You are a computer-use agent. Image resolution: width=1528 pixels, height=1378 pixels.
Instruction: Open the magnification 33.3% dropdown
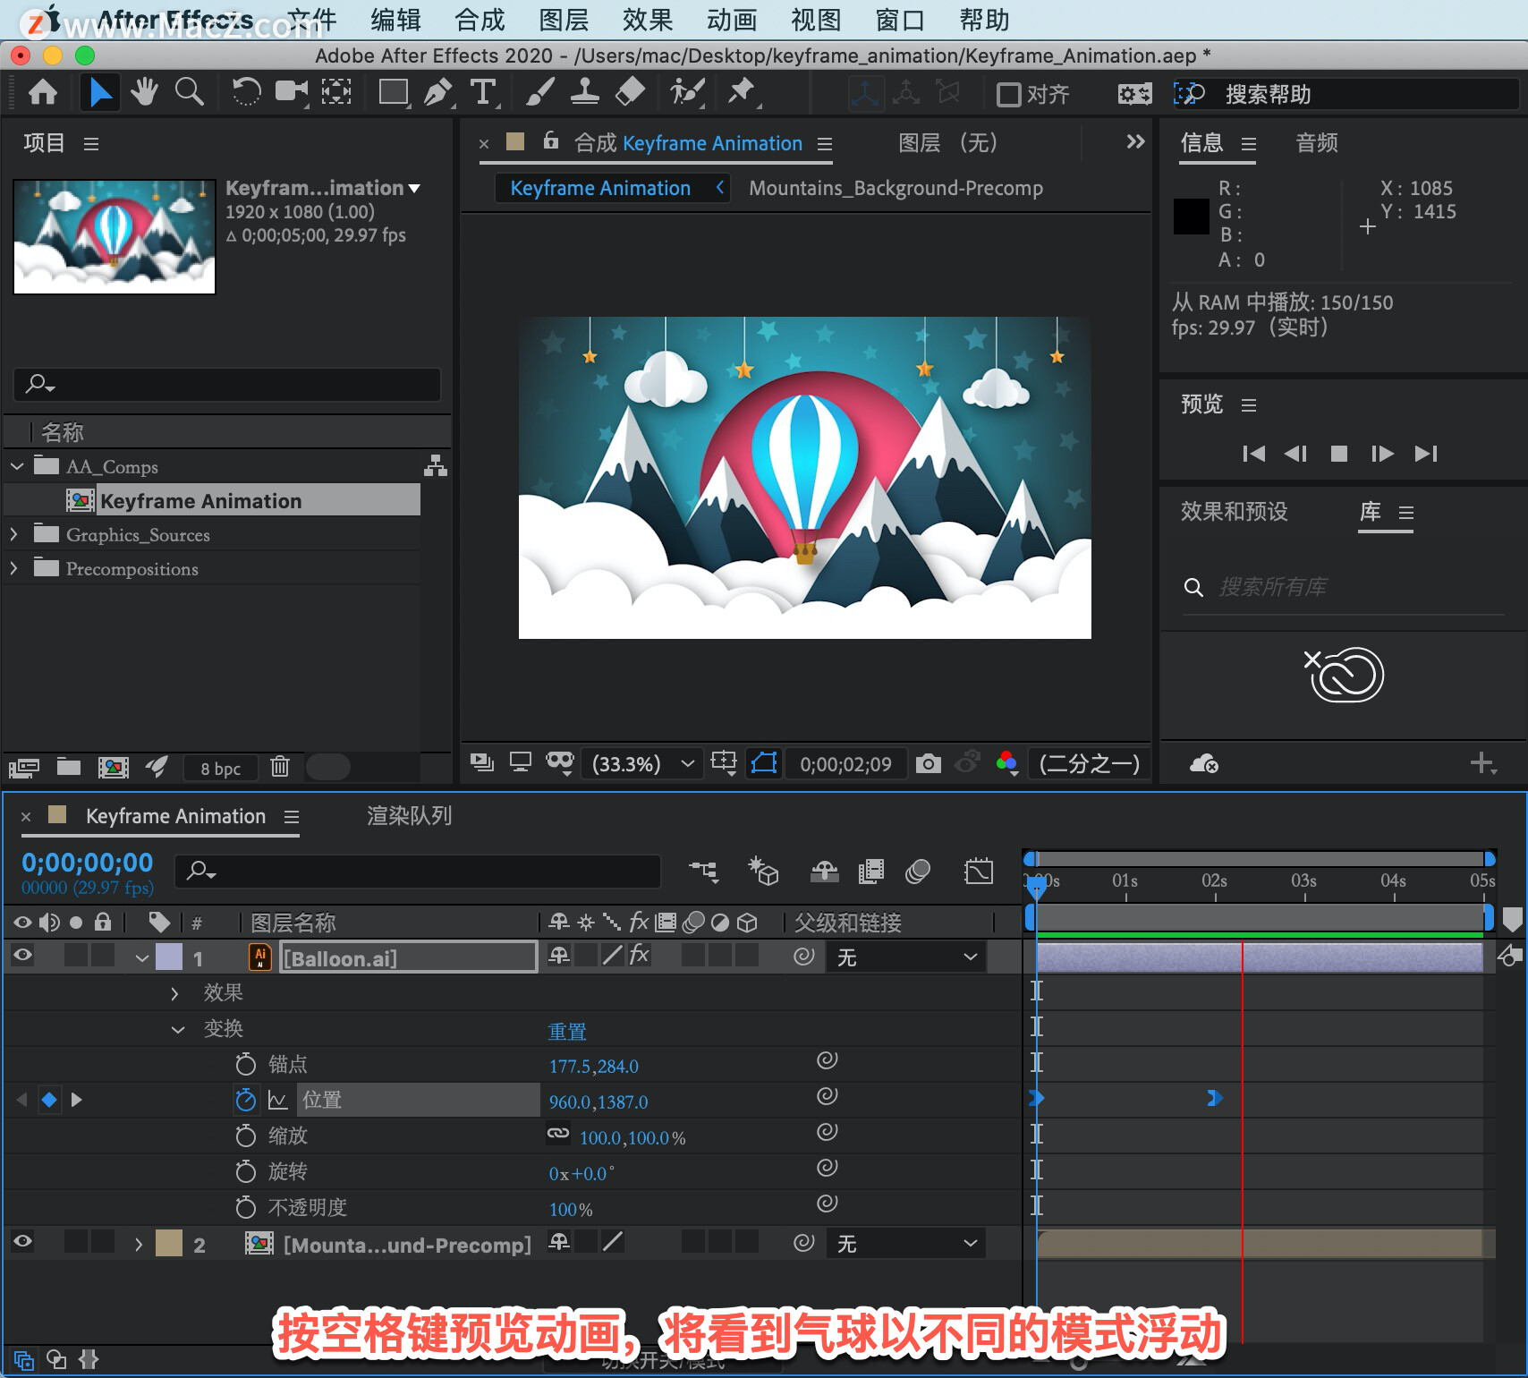(x=642, y=763)
